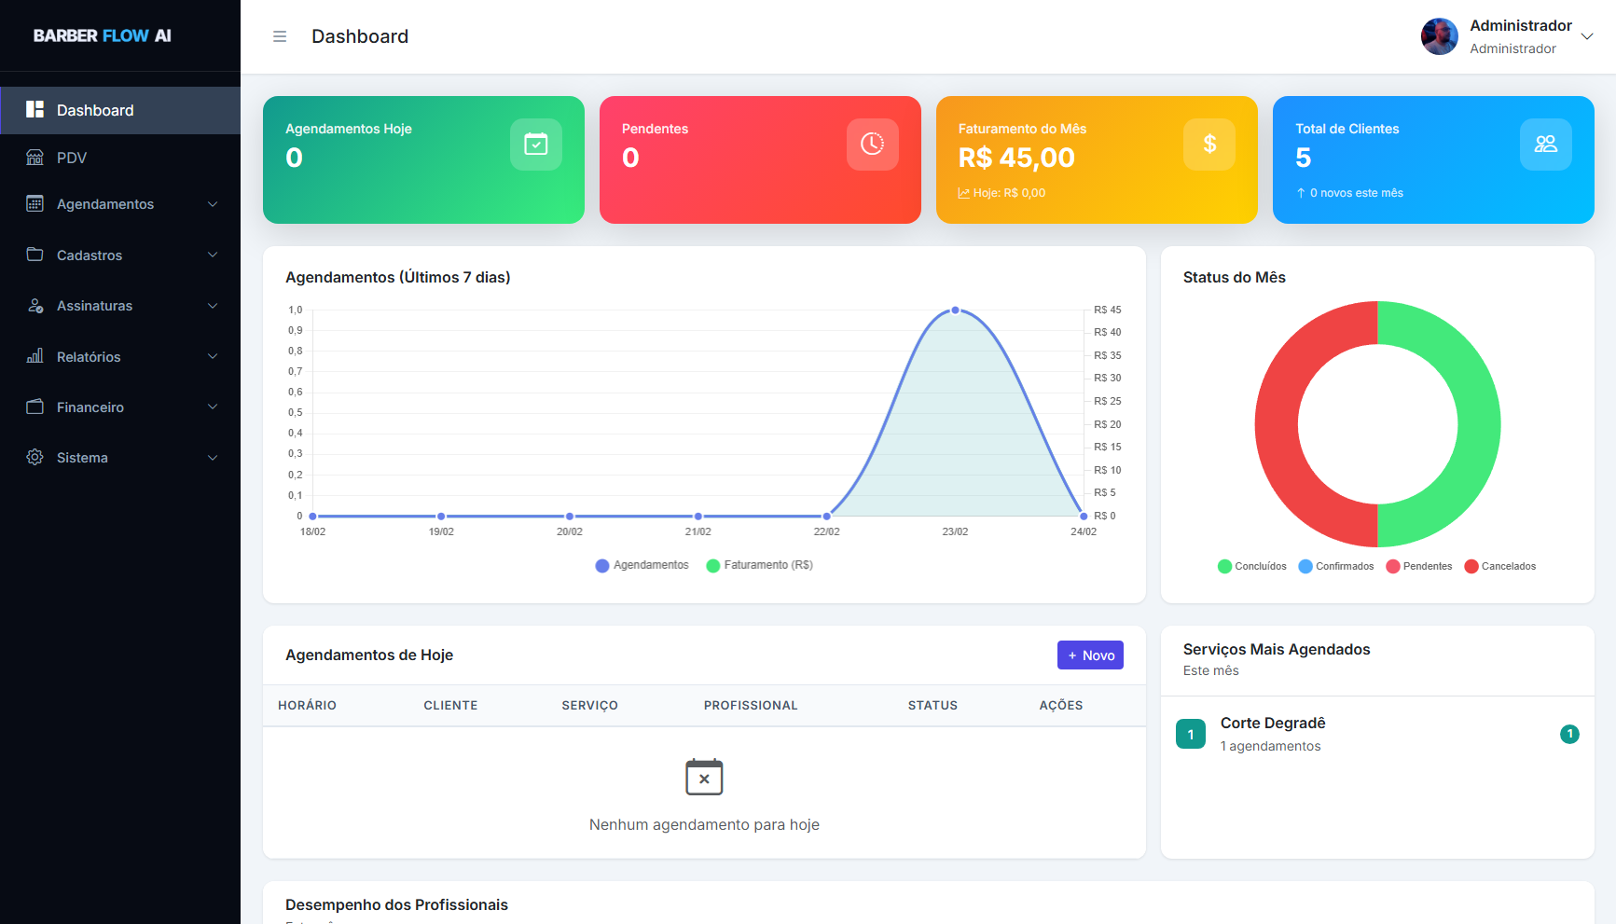Click the clock icon on Pendentes card
This screenshot has width=1616, height=924.
coord(871,144)
